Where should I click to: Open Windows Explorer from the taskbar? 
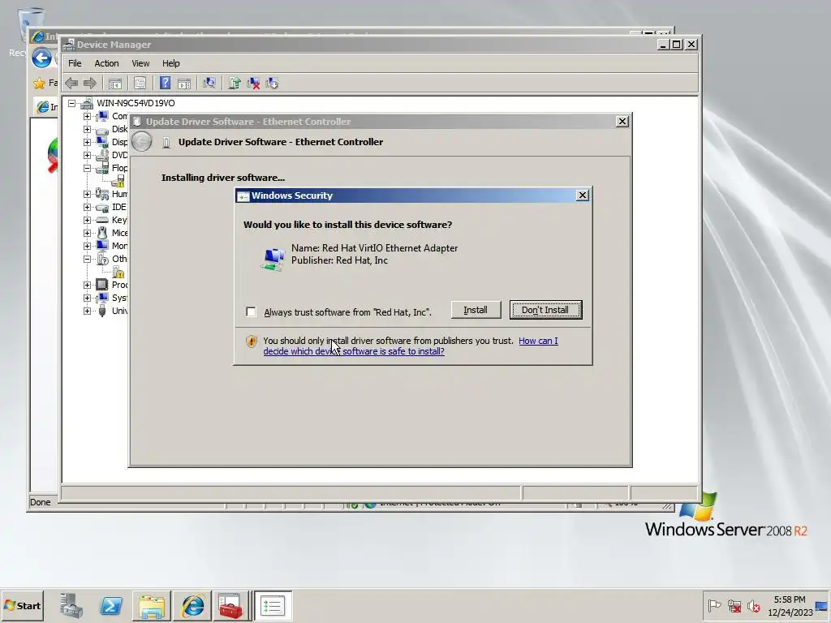coord(152,605)
